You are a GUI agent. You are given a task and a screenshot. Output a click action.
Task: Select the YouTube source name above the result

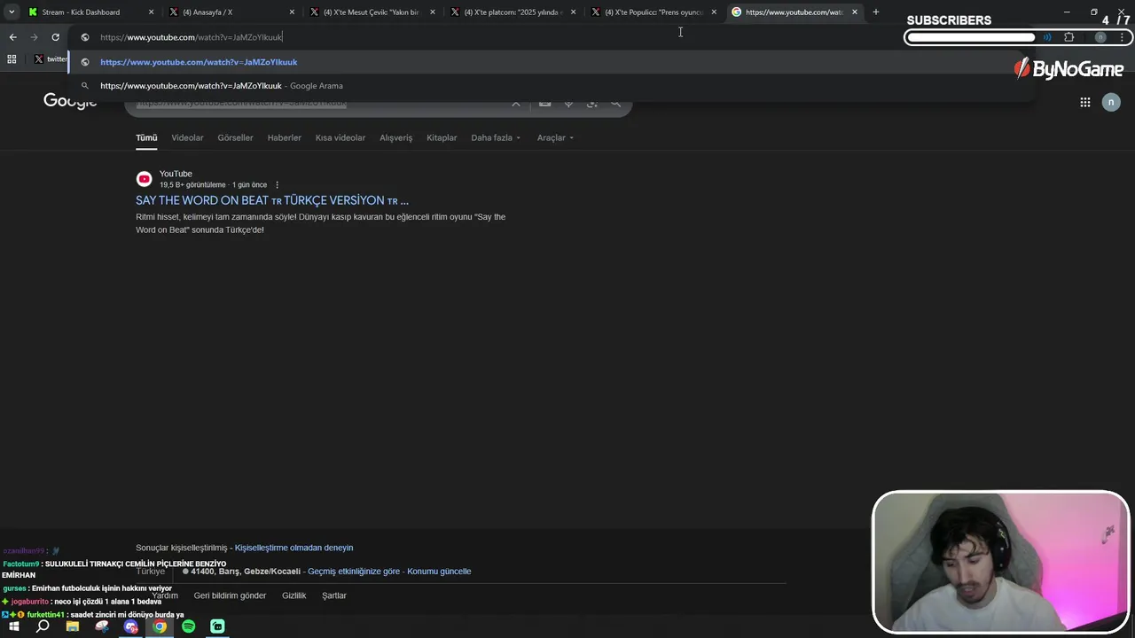176,174
